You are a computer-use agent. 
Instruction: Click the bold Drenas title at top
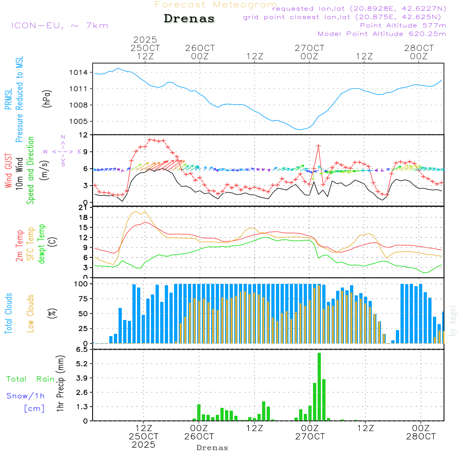pos(189,19)
